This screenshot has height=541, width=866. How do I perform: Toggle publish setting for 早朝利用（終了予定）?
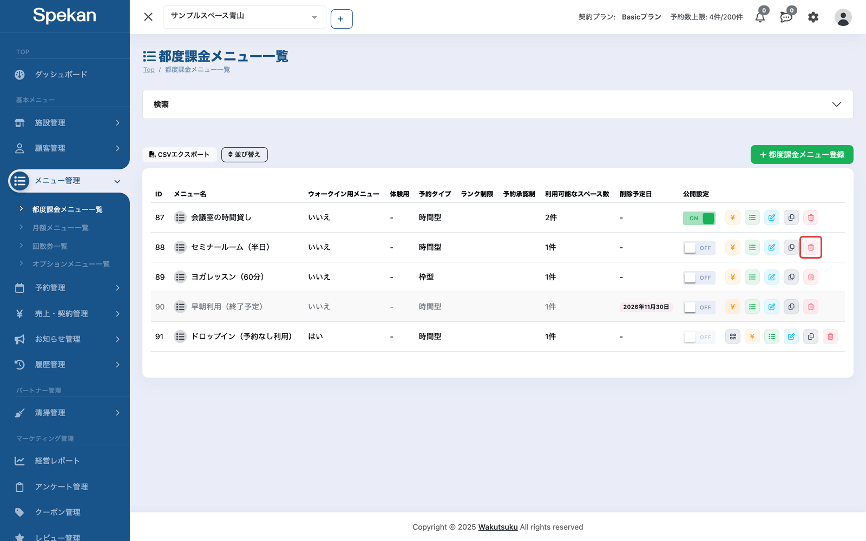click(x=699, y=307)
